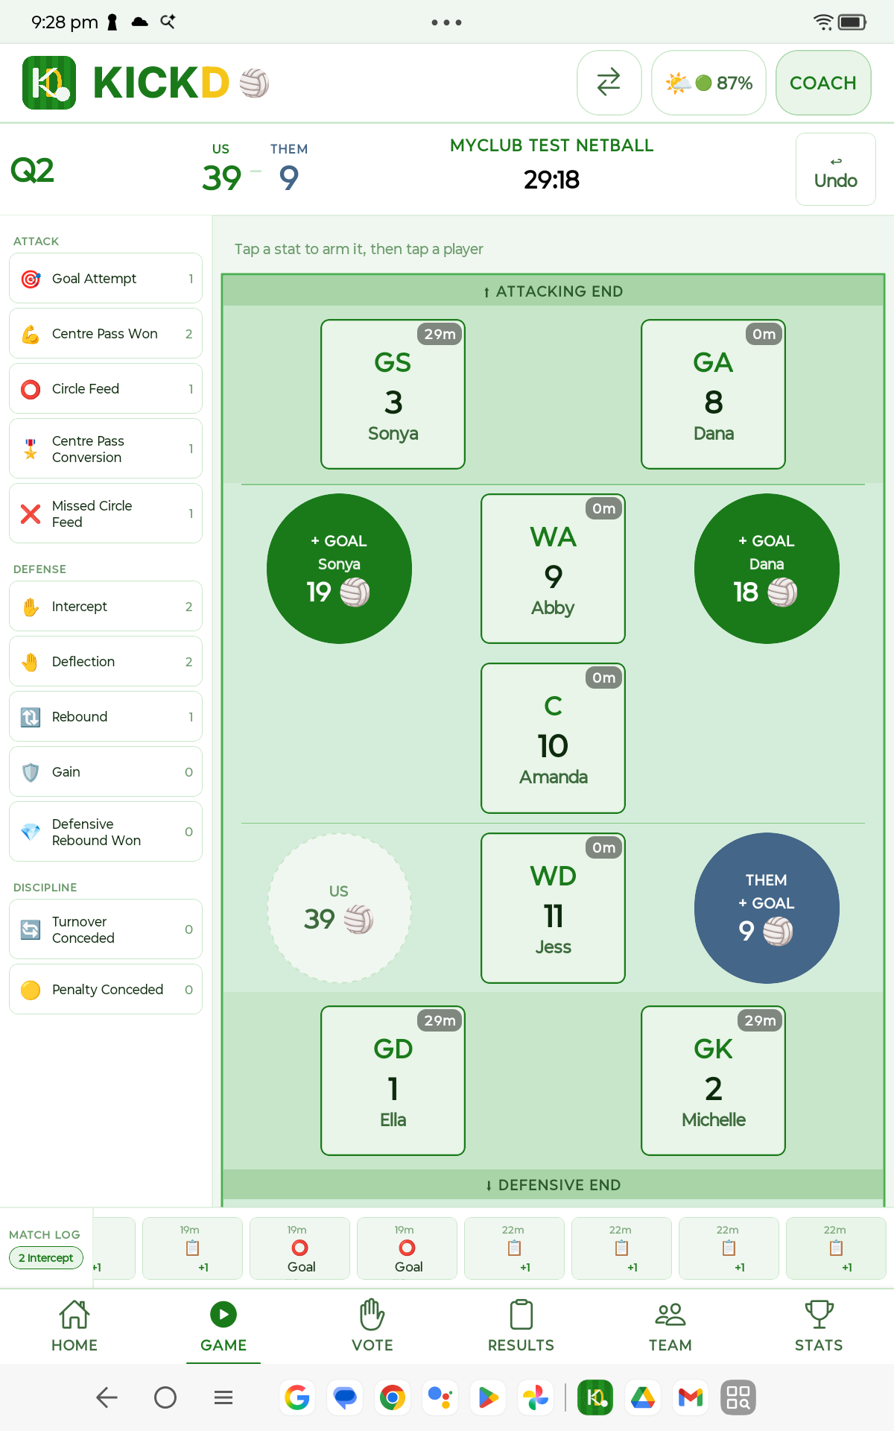
Task: Select the Rebound stat tile
Action: [x=106, y=716]
